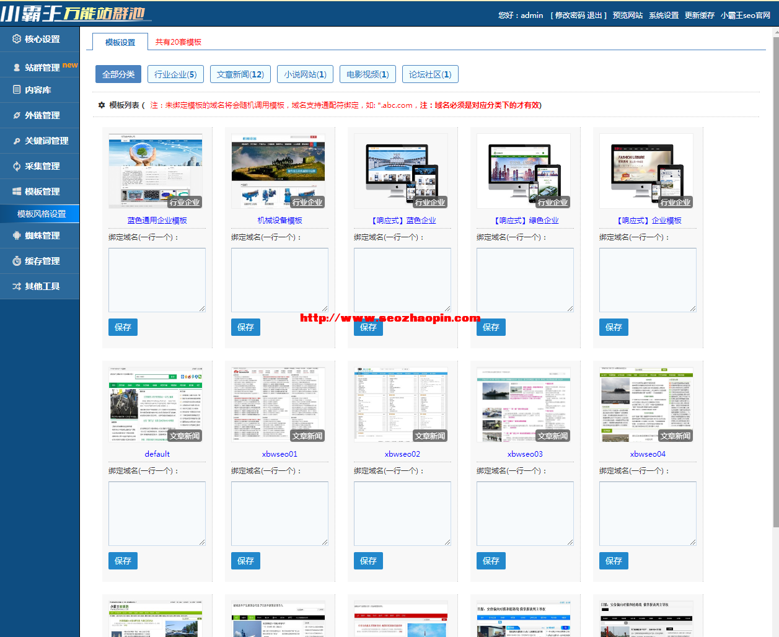Click the link icon beside 外链管理
The image size is (779, 637).
pos(17,115)
